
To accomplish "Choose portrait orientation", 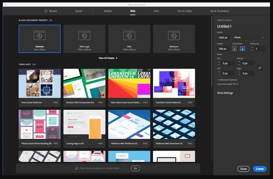I will (234, 49).
